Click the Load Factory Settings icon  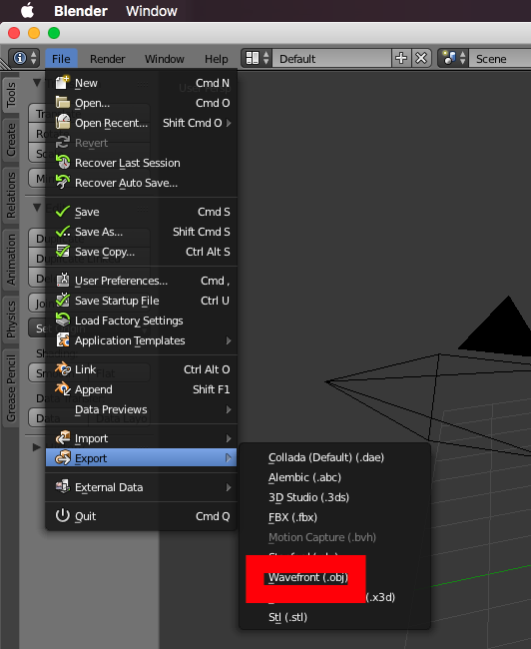(63, 320)
